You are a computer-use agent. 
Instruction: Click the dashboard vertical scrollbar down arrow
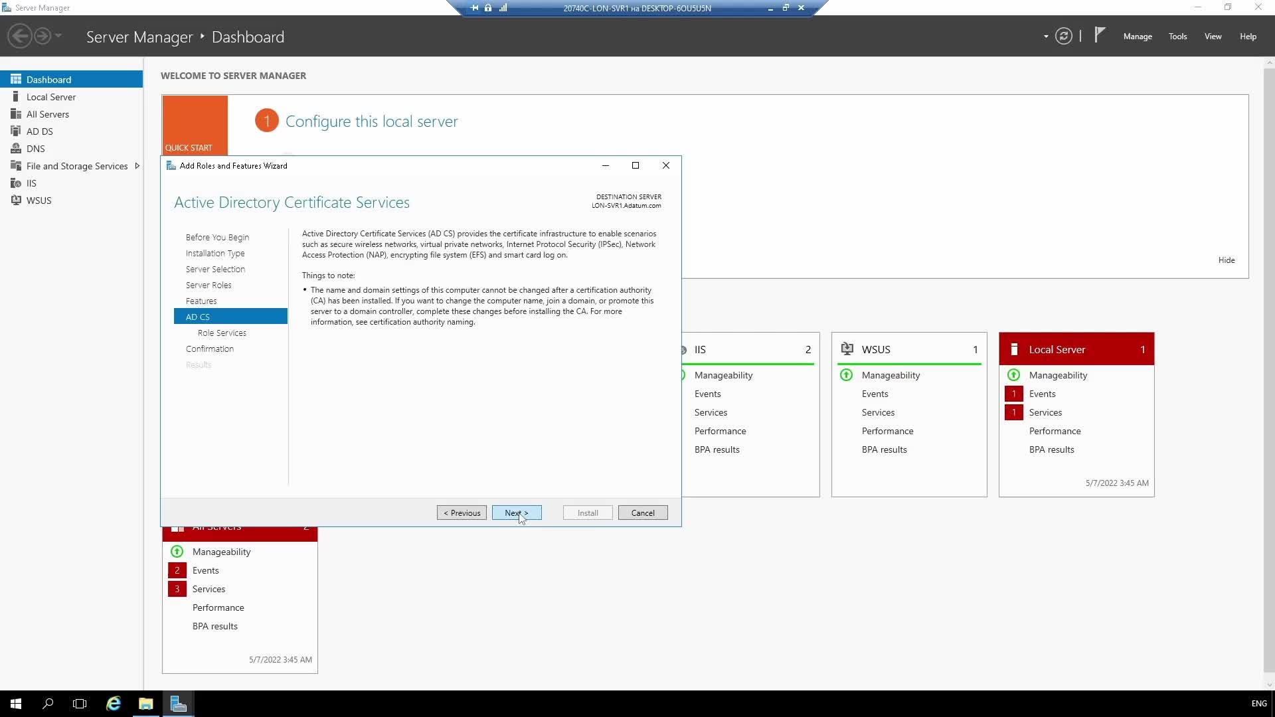pos(1269,684)
